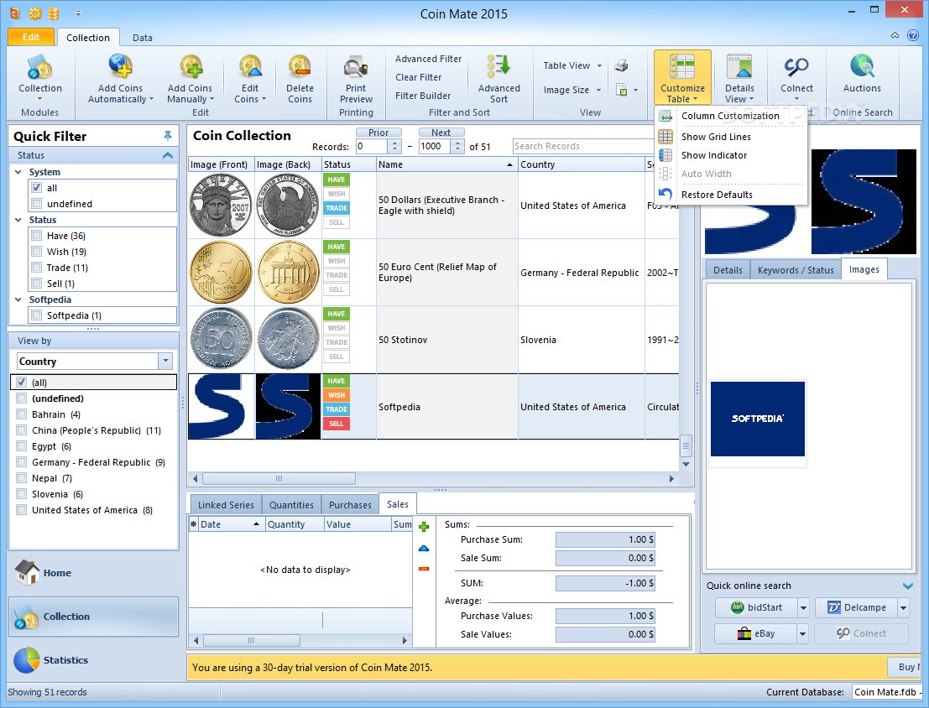Open Print Preview

pos(356,78)
